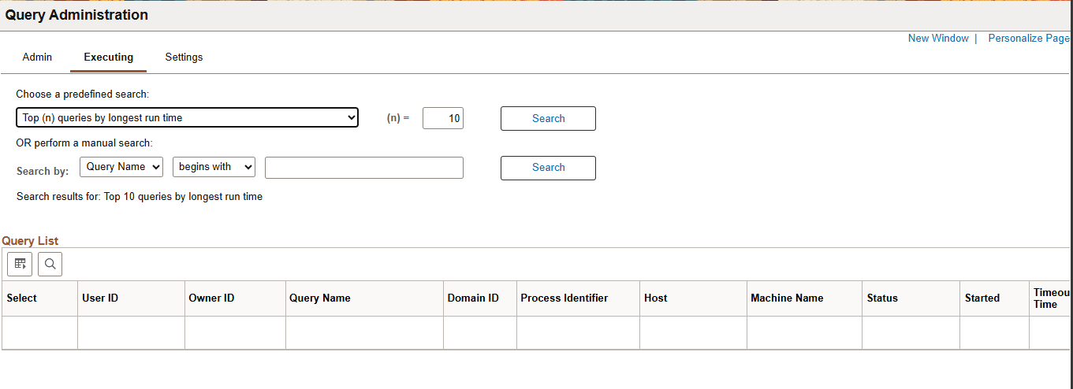Open the Search by Query Name dropdown

click(x=121, y=167)
